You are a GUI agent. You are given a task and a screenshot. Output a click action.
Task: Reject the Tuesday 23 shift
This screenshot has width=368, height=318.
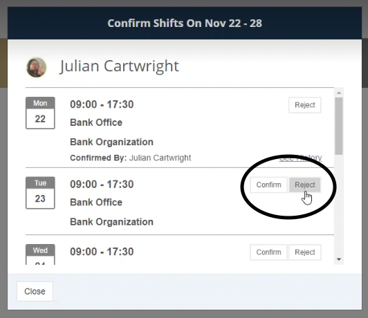(304, 185)
